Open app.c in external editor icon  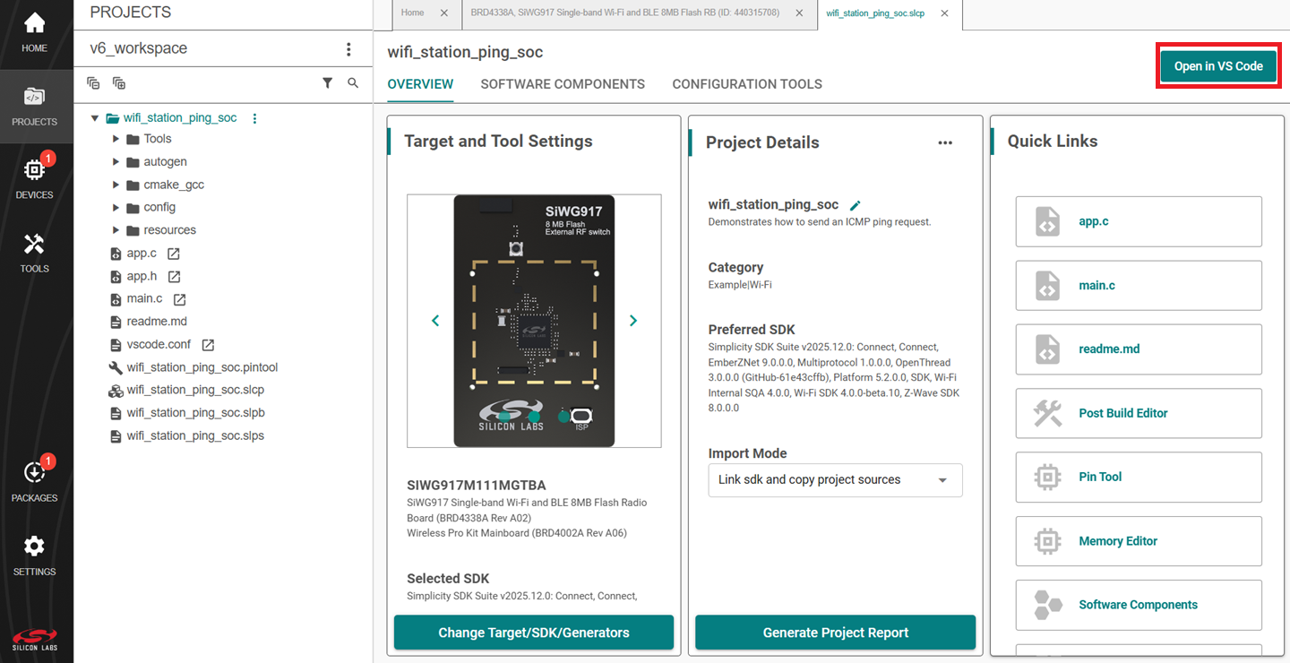(174, 254)
